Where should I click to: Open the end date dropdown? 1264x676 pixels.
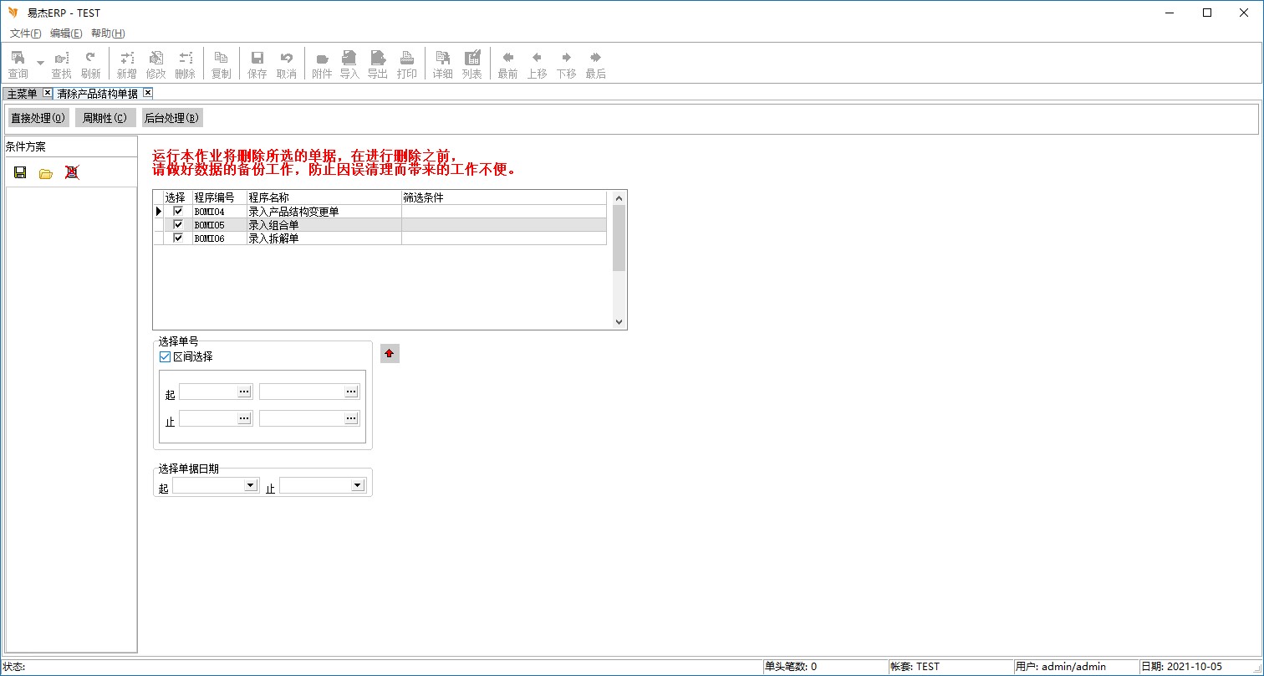tap(357, 485)
